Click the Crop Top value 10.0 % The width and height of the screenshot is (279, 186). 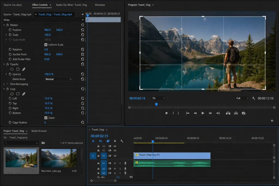48,103
